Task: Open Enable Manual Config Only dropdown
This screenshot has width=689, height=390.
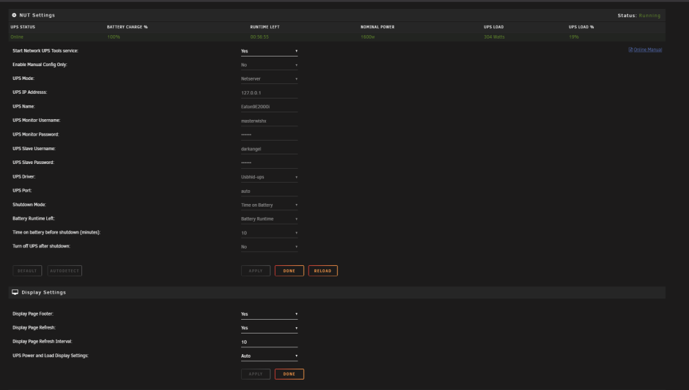Action: (269, 65)
